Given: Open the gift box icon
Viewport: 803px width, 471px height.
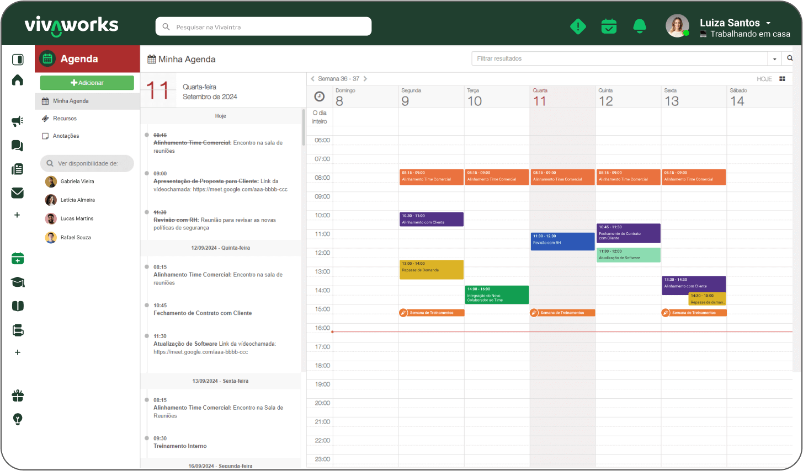Looking at the screenshot, I should (x=18, y=395).
